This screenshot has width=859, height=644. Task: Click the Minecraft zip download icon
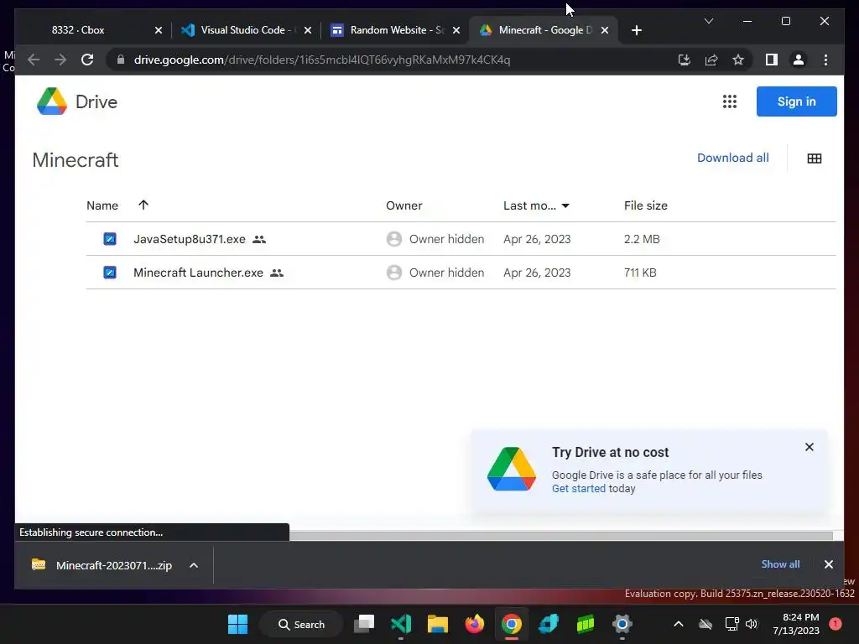tap(39, 564)
